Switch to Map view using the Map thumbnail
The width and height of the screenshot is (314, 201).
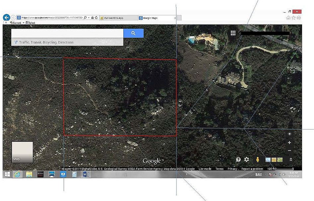click(x=22, y=152)
